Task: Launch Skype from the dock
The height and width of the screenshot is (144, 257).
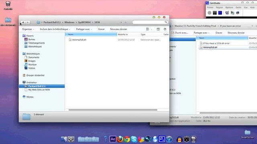Action: pos(134,139)
